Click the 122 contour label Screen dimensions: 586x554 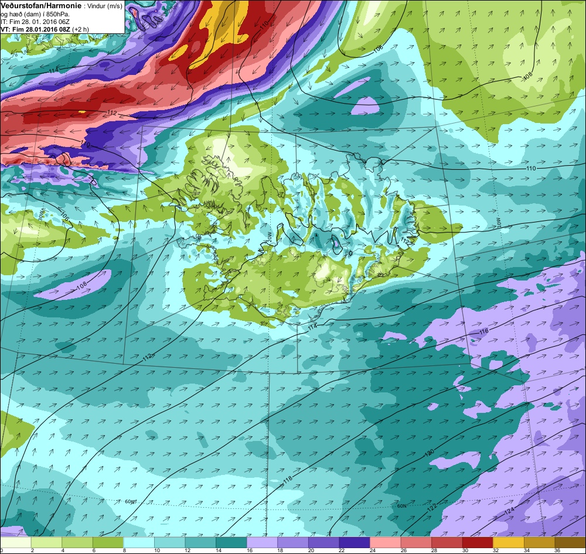tap(432, 507)
